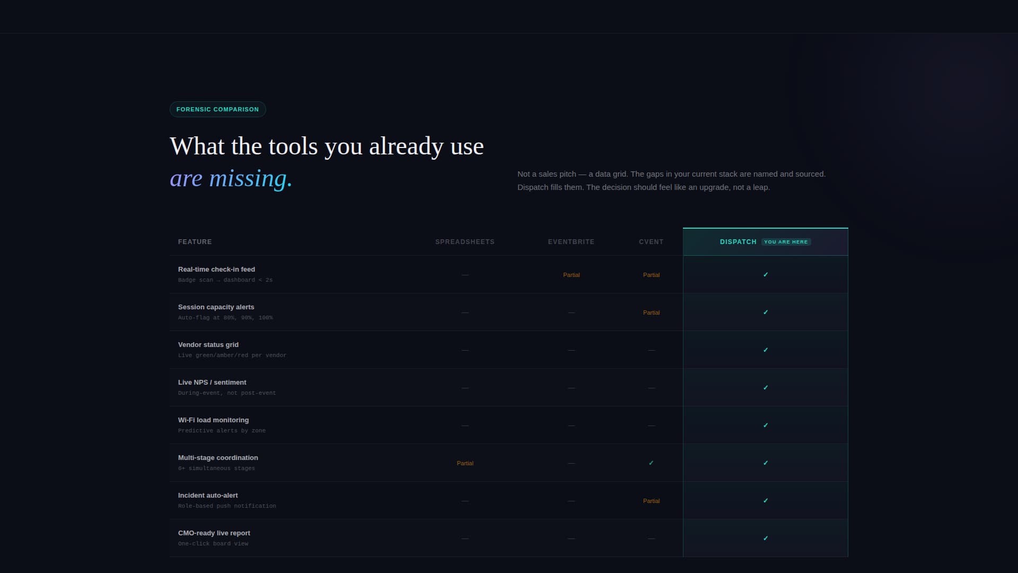Viewport: 1018px width, 573px height.
Task: Click Cvent Partial for Session capacity alerts
Action: pyautogui.click(x=651, y=312)
